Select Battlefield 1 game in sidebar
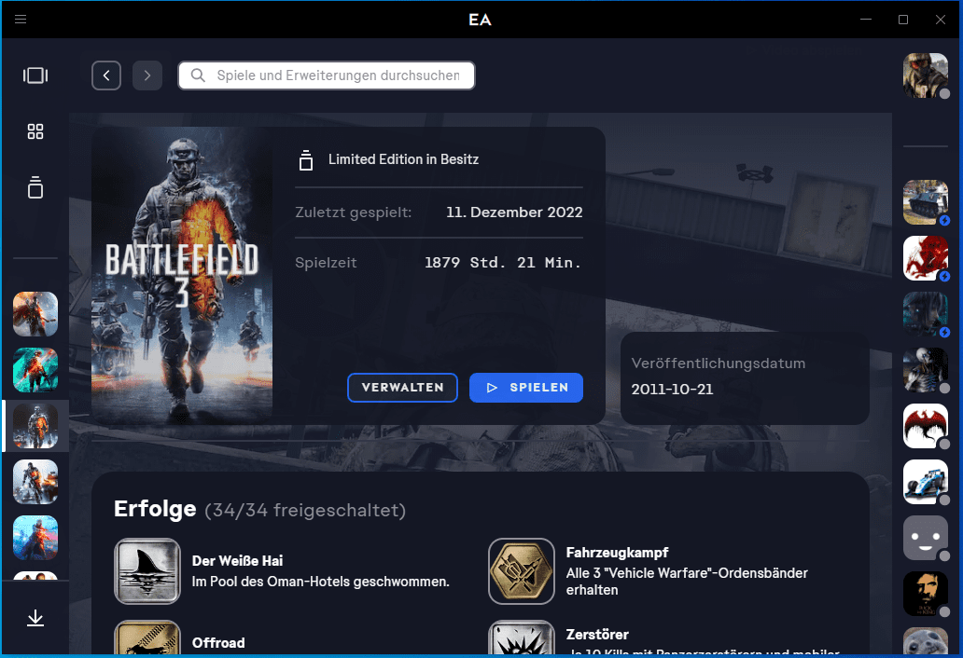The height and width of the screenshot is (658, 963). click(x=35, y=314)
